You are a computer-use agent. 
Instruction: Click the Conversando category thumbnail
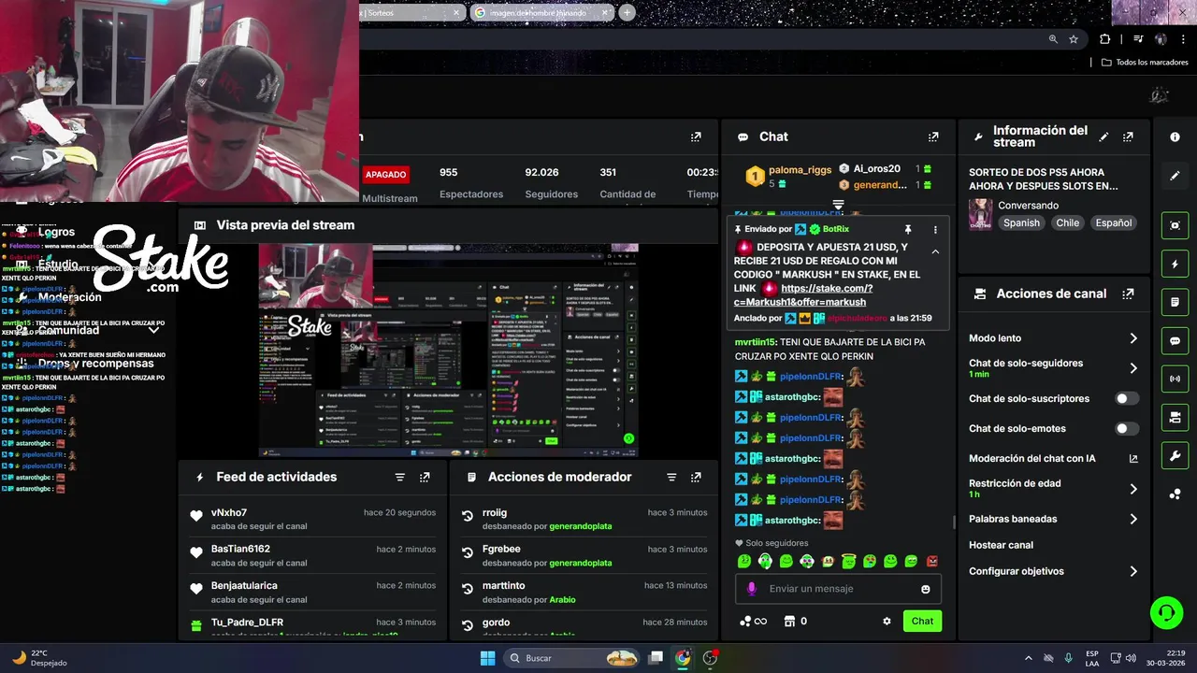click(980, 214)
